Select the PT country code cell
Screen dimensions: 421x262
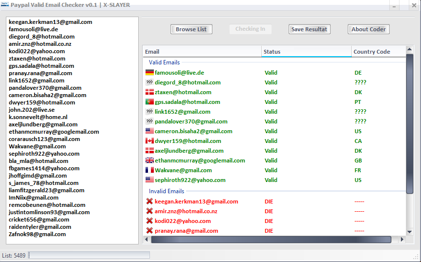pos(358,102)
